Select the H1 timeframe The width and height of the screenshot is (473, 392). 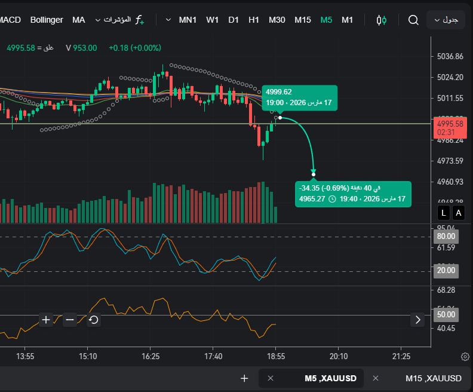pyautogui.click(x=254, y=20)
